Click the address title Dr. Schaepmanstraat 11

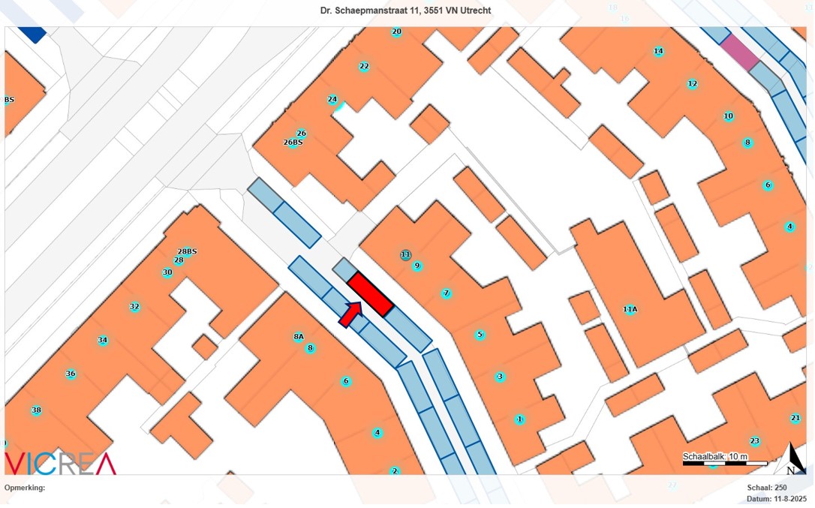click(x=407, y=11)
